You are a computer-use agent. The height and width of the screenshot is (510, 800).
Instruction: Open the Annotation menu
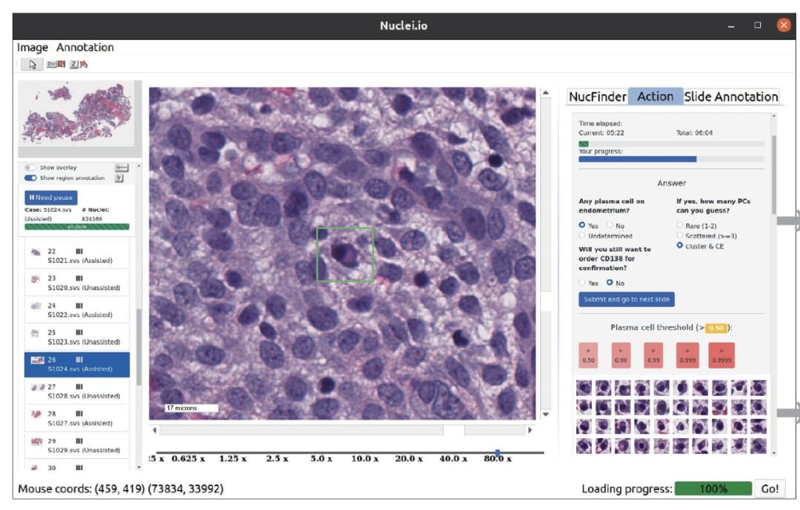[x=85, y=47]
